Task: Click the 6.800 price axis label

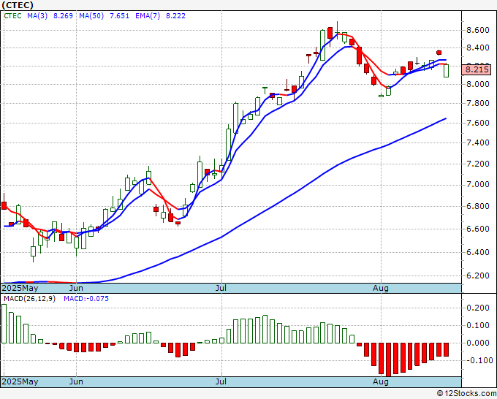Action: 478,206
